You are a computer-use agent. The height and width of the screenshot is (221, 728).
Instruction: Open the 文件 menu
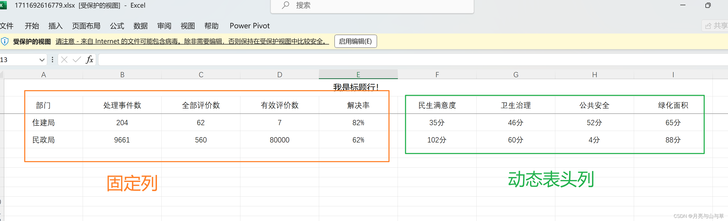point(7,26)
